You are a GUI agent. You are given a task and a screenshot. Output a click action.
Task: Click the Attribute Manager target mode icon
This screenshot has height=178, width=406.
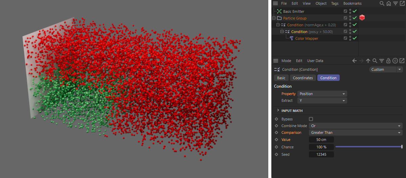point(395,61)
